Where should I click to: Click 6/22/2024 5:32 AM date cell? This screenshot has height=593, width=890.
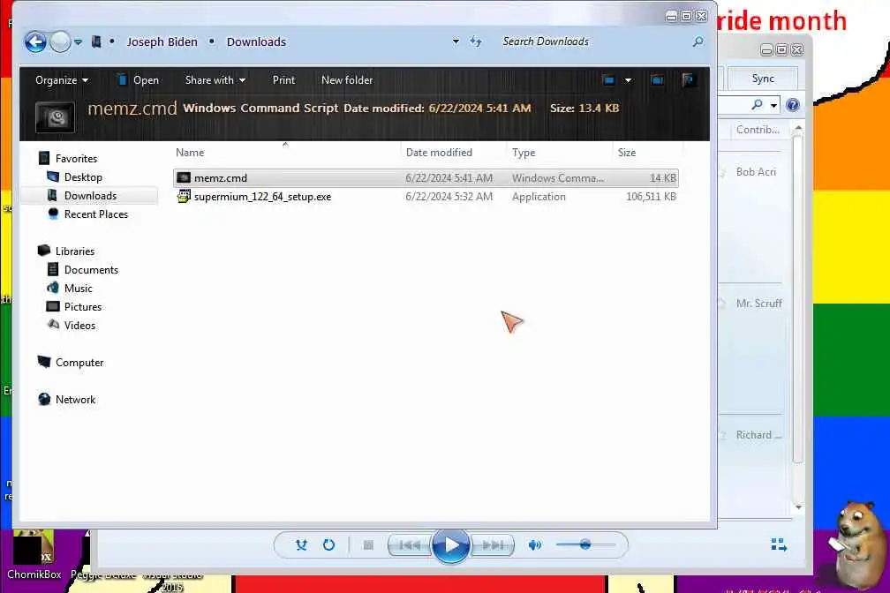[x=449, y=197]
